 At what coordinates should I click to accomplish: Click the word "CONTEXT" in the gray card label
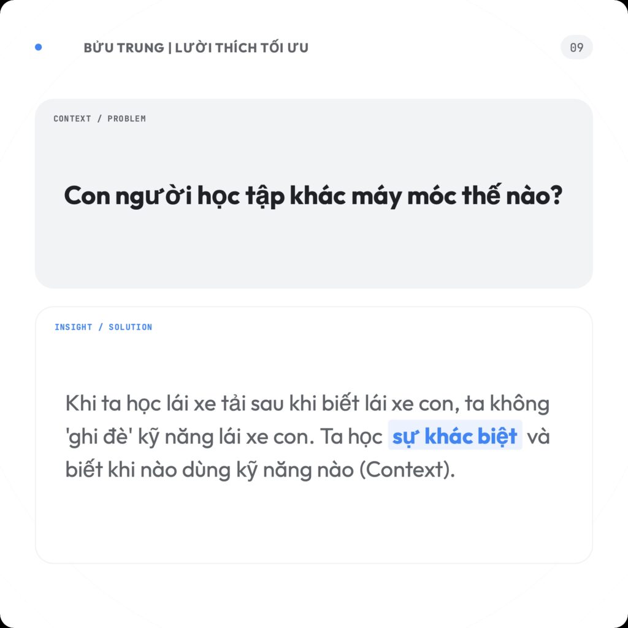click(72, 118)
